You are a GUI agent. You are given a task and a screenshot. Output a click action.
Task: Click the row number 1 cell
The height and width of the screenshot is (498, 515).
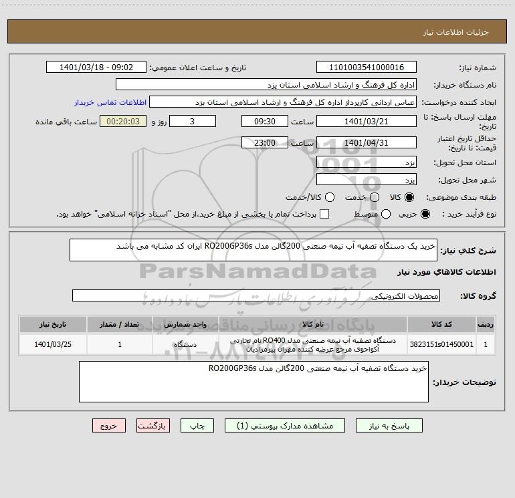486,344
